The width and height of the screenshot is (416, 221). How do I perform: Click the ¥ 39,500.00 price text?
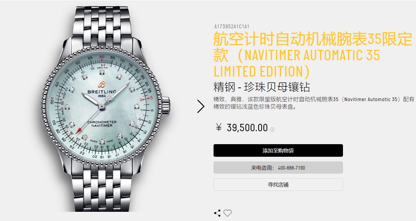[x=242, y=128]
